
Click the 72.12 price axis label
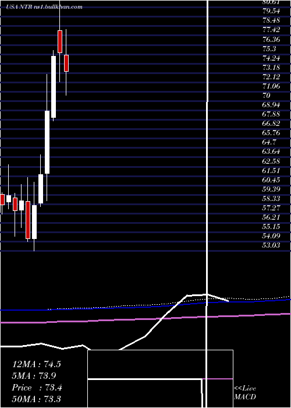point(271,77)
